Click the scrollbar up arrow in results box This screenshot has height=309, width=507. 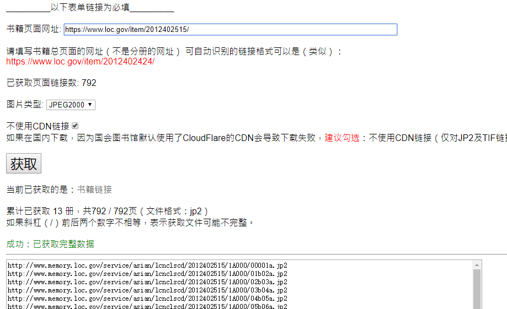(477, 265)
